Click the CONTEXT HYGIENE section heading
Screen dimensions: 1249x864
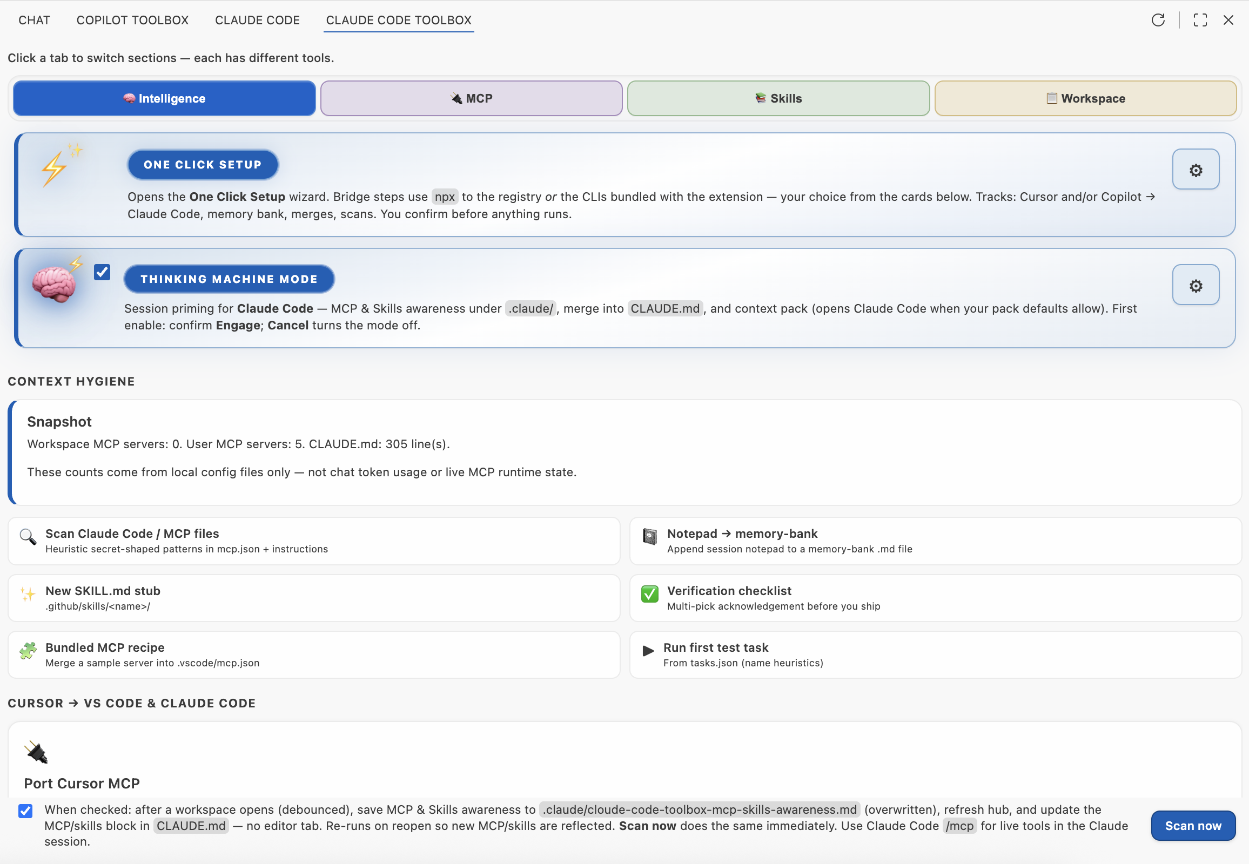[71, 381]
